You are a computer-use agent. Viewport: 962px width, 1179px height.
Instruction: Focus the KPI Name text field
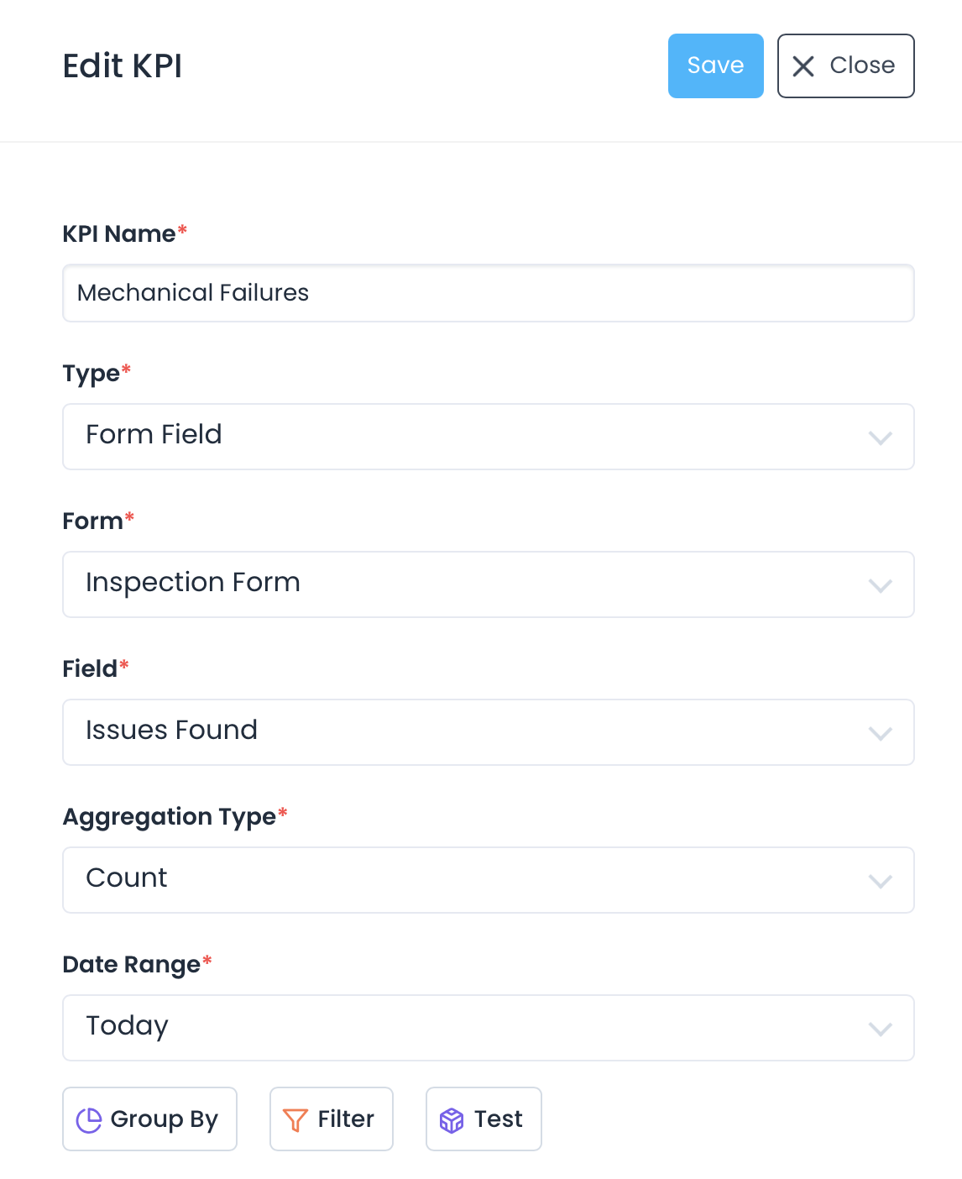point(488,293)
